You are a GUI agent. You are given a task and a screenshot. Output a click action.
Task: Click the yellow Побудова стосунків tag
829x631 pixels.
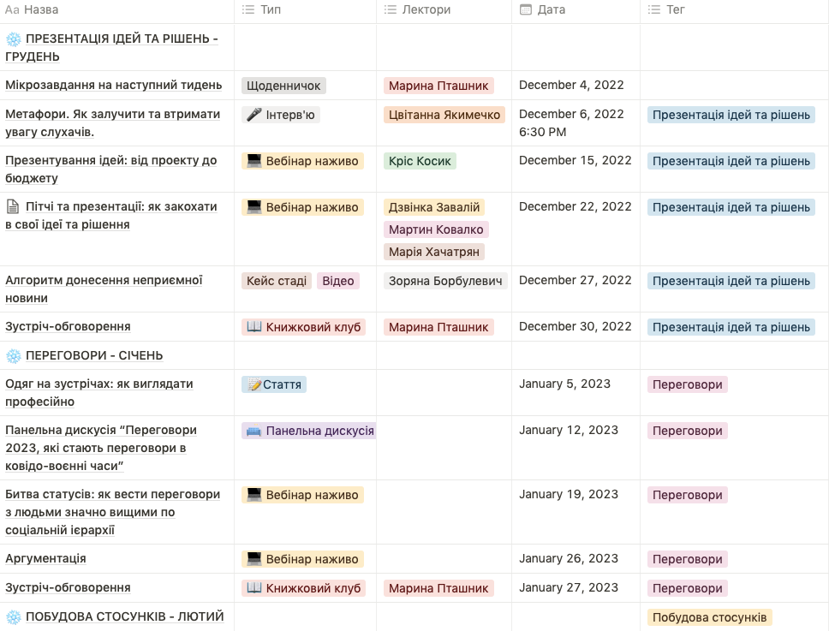coord(710,617)
